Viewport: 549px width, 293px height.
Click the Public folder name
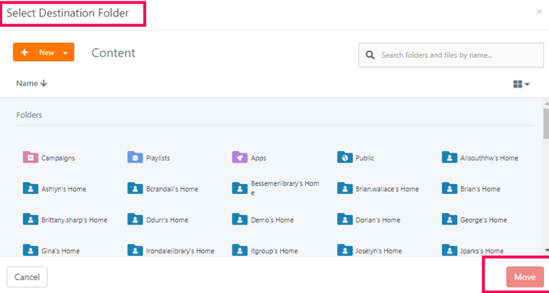[365, 158]
